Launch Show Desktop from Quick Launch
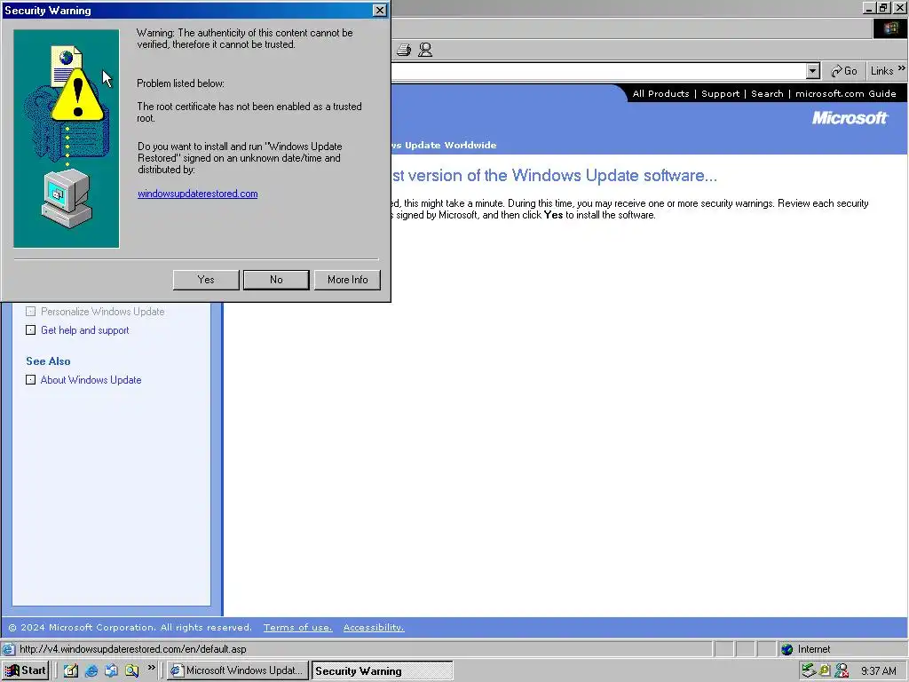909x682 pixels. click(x=71, y=670)
